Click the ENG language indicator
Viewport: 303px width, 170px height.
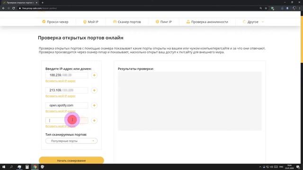281,167
